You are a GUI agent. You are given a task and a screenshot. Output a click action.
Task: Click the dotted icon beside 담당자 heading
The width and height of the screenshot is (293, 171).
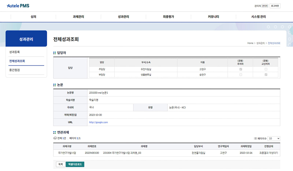55,53
